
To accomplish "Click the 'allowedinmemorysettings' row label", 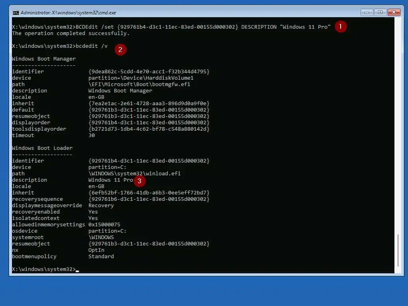I will [x=48, y=225].
